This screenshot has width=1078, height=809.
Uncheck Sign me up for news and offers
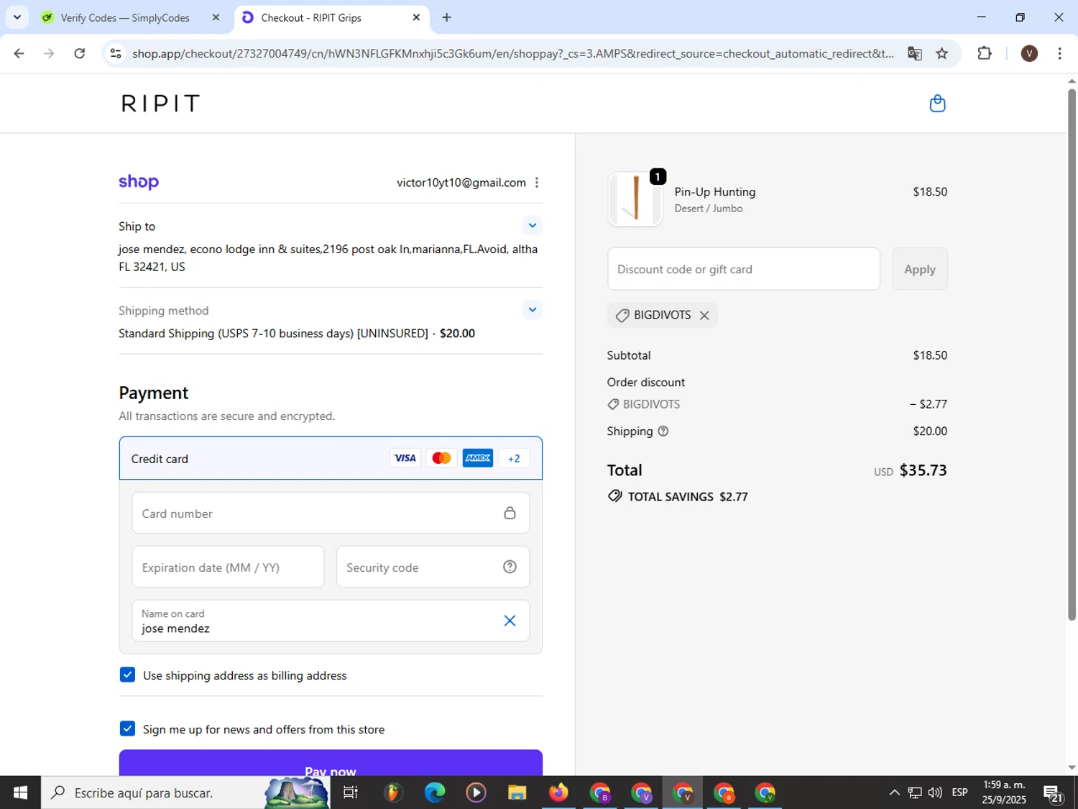pos(127,728)
